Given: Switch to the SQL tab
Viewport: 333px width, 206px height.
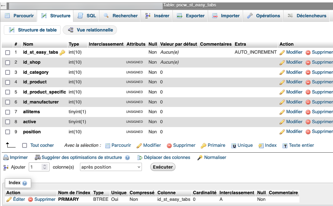Looking at the screenshot, I should click(86, 15).
